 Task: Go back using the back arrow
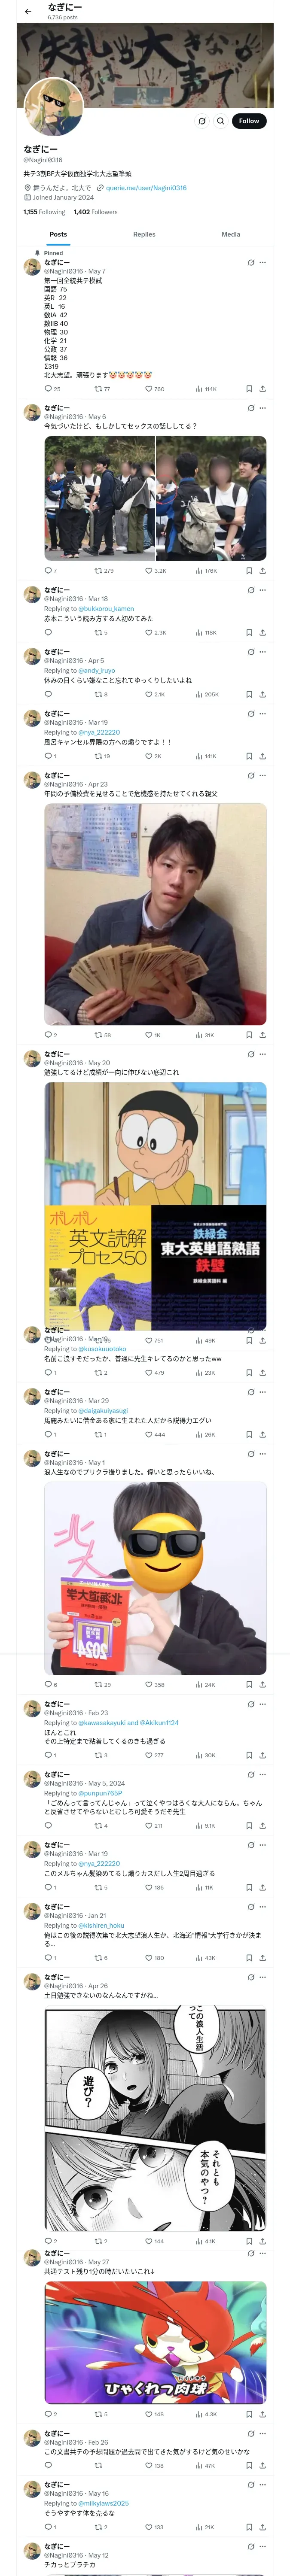point(28,11)
